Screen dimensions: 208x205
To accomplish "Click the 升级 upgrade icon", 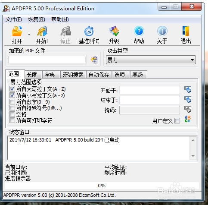I will point(114,31).
